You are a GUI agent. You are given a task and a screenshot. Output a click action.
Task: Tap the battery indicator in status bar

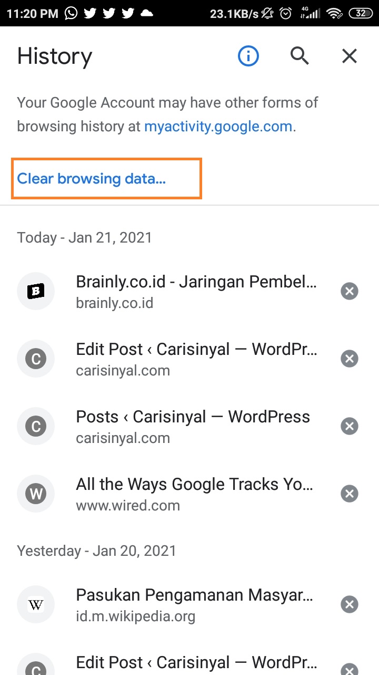361,13
